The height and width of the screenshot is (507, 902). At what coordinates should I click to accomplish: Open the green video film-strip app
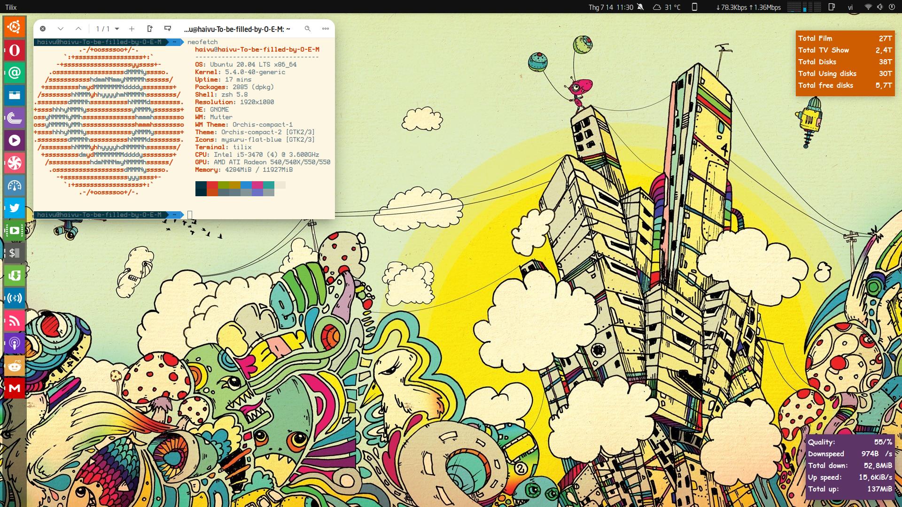pos(15,230)
